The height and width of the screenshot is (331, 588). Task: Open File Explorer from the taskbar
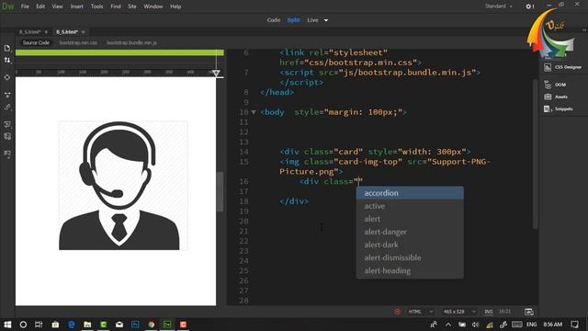pos(87,325)
